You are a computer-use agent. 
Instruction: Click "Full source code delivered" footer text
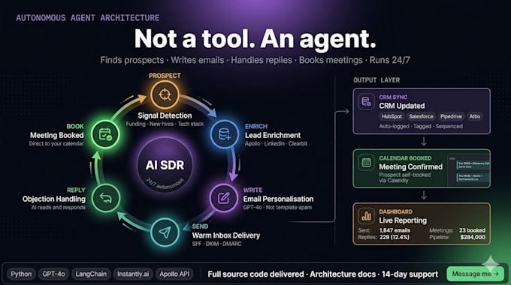255,274
